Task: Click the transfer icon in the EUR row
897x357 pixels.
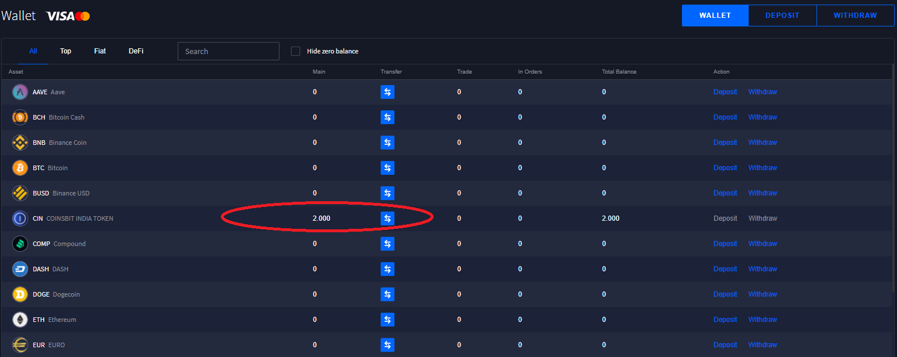Action: click(x=388, y=345)
